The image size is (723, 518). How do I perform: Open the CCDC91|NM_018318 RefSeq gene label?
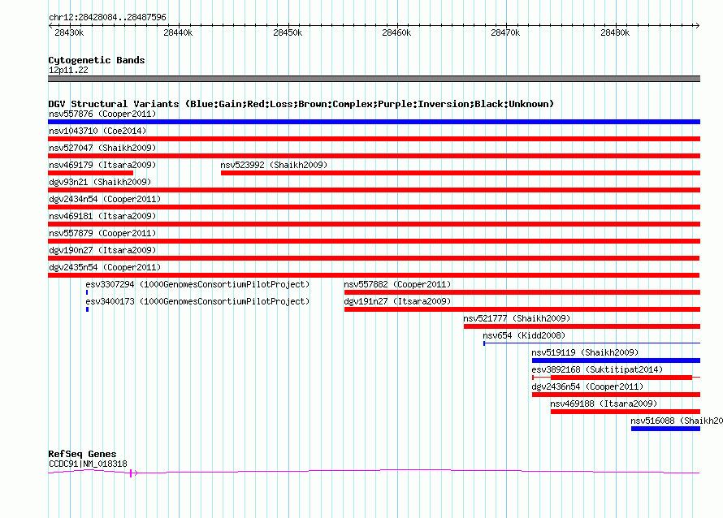point(88,464)
